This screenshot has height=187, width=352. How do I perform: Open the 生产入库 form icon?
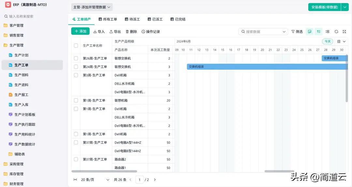pyautogui.click(x=10, y=104)
